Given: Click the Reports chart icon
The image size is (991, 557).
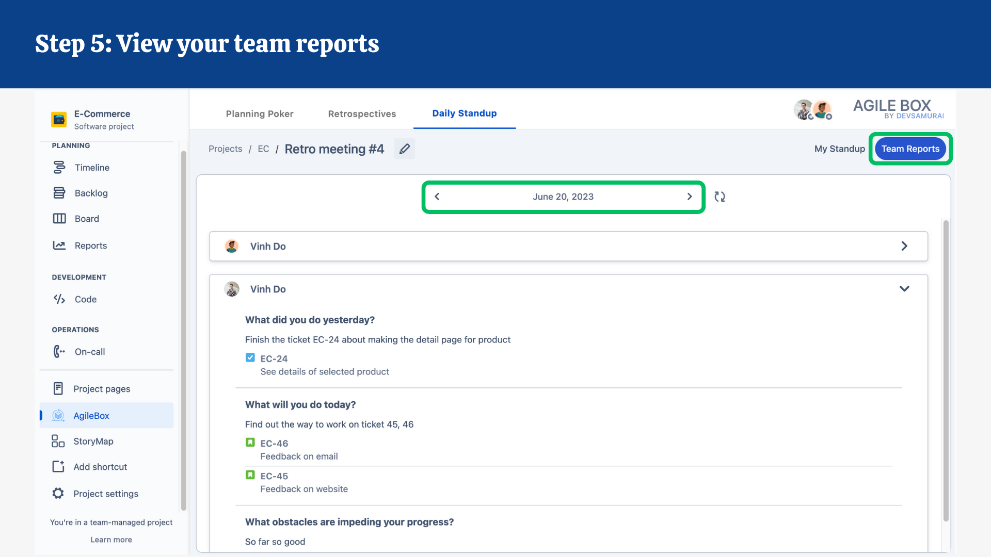Looking at the screenshot, I should 59,245.
